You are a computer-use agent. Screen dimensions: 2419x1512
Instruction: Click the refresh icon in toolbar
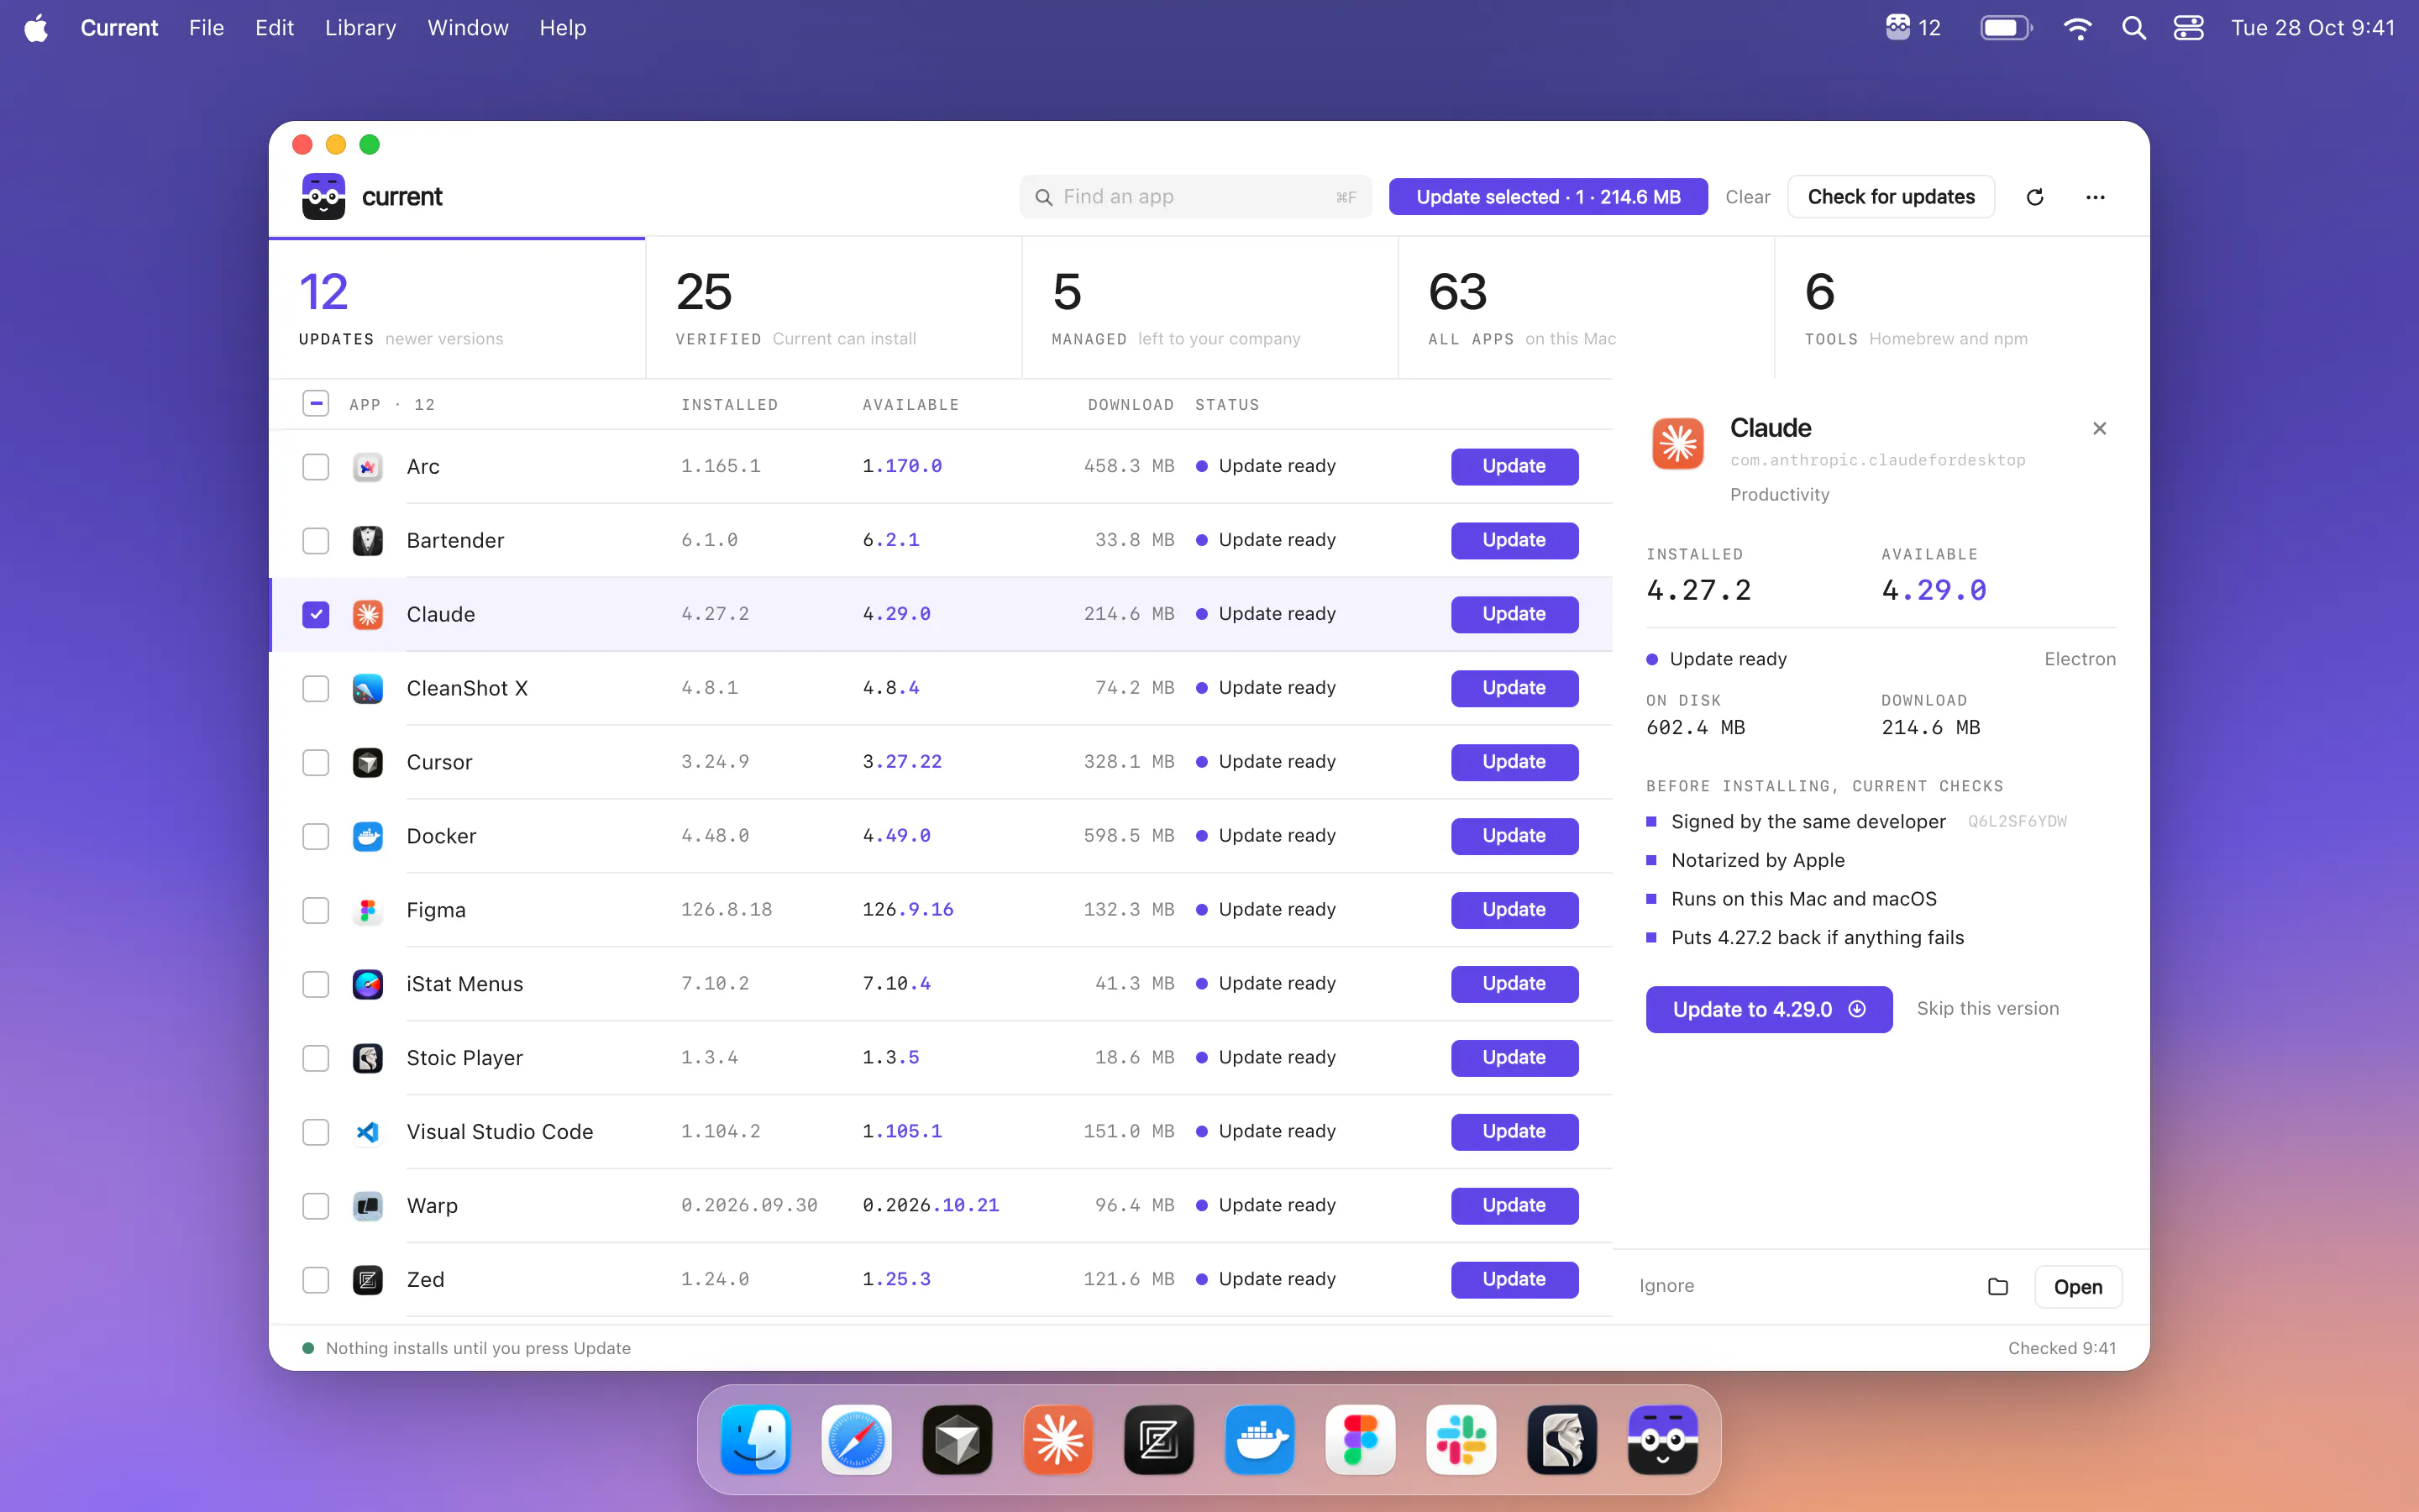pyautogui.click(x=2035, y=197)
